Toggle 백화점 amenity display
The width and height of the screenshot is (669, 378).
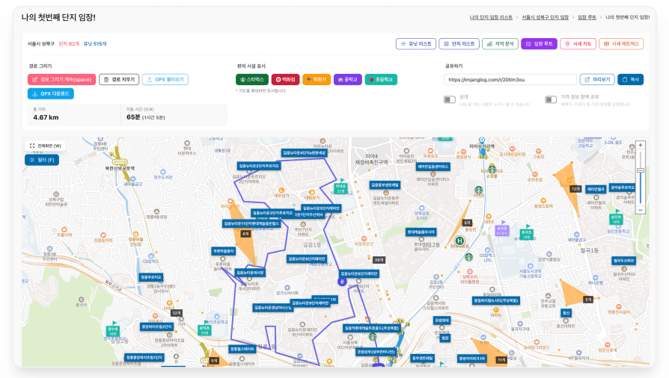pyautogui.click(x=284, y=79)
